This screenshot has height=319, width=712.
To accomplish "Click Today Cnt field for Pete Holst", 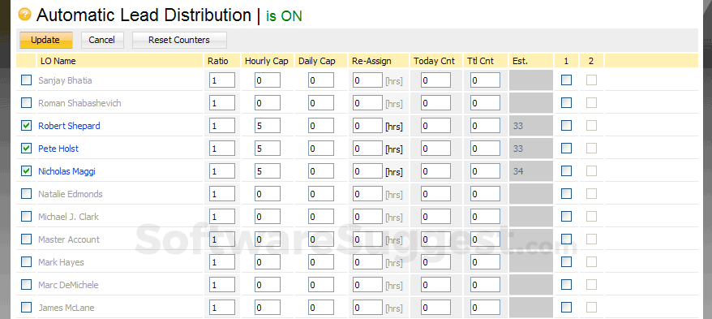I will (436, 149).
